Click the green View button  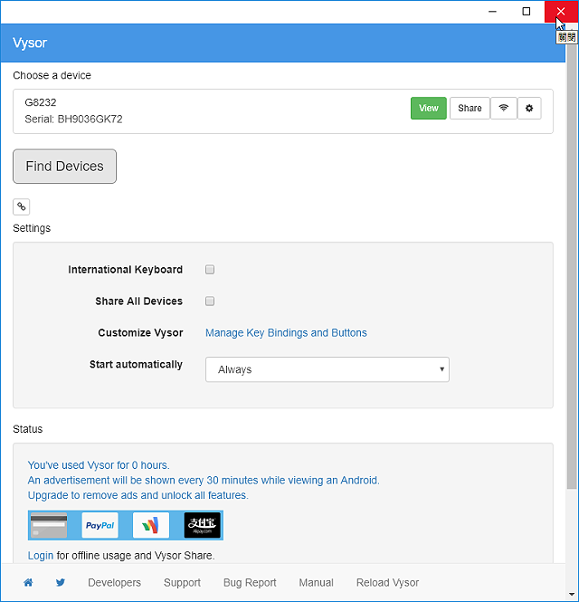click(x=429, y=109)
